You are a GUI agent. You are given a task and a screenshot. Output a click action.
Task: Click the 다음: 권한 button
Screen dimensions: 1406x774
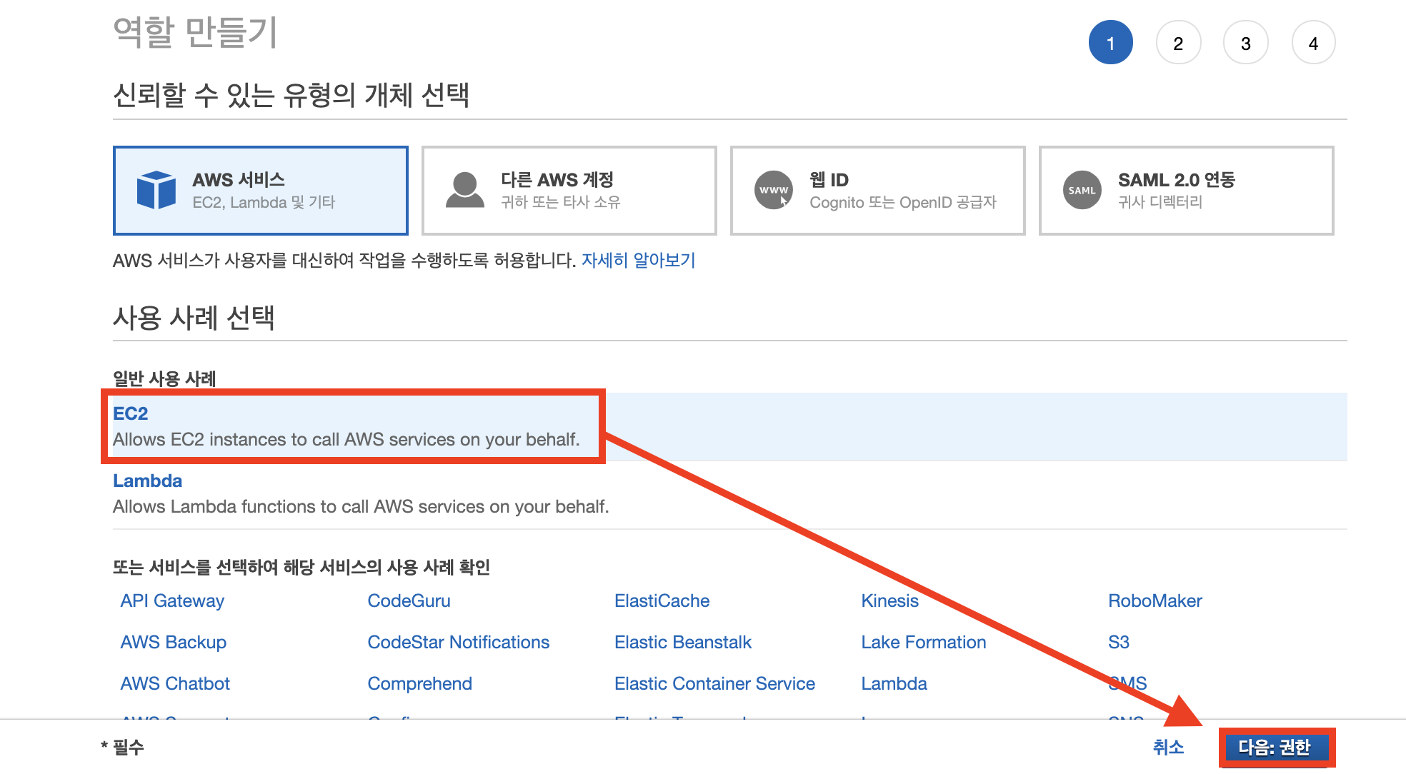pos(1275,748)
